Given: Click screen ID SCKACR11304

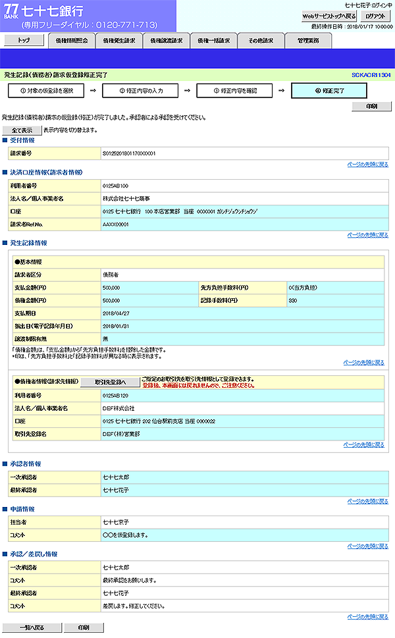Looking at the screenshot, I should [371, 75].
